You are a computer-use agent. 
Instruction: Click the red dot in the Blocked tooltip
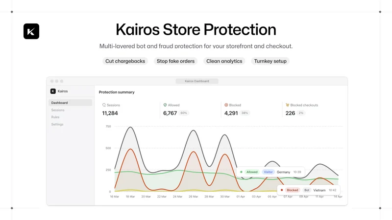coord(282,190)
